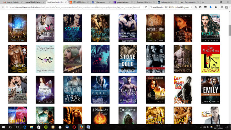Open the Windows Start menu
Image resolution: width=231 pixels, height=130 pixels.
(3, 127)
